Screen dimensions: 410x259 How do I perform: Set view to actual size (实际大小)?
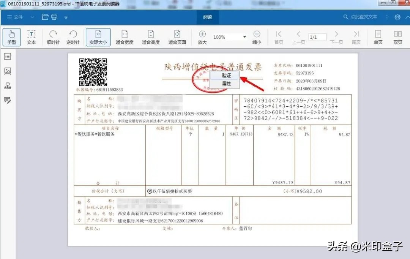point(98,37)
